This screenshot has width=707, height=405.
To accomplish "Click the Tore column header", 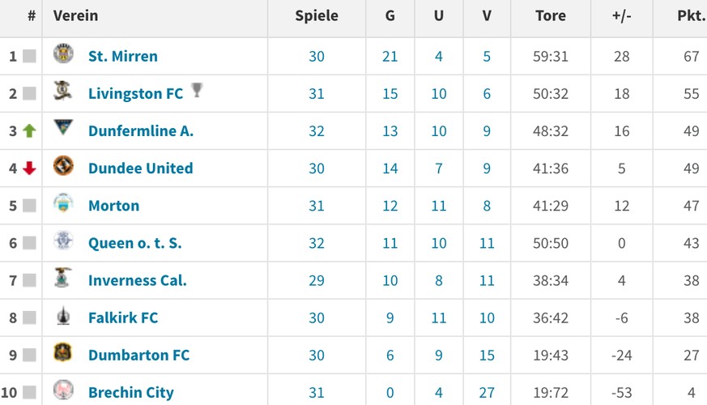I will (551, 15).
